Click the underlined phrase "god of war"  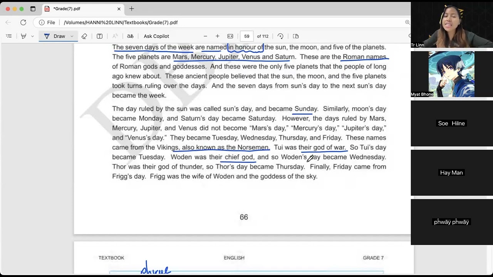(329, 147)
